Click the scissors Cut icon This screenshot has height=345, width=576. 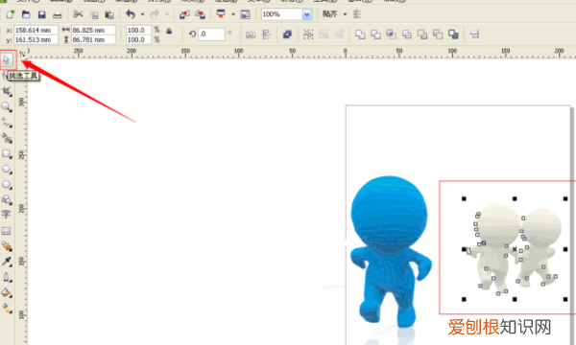coord(78,14)
